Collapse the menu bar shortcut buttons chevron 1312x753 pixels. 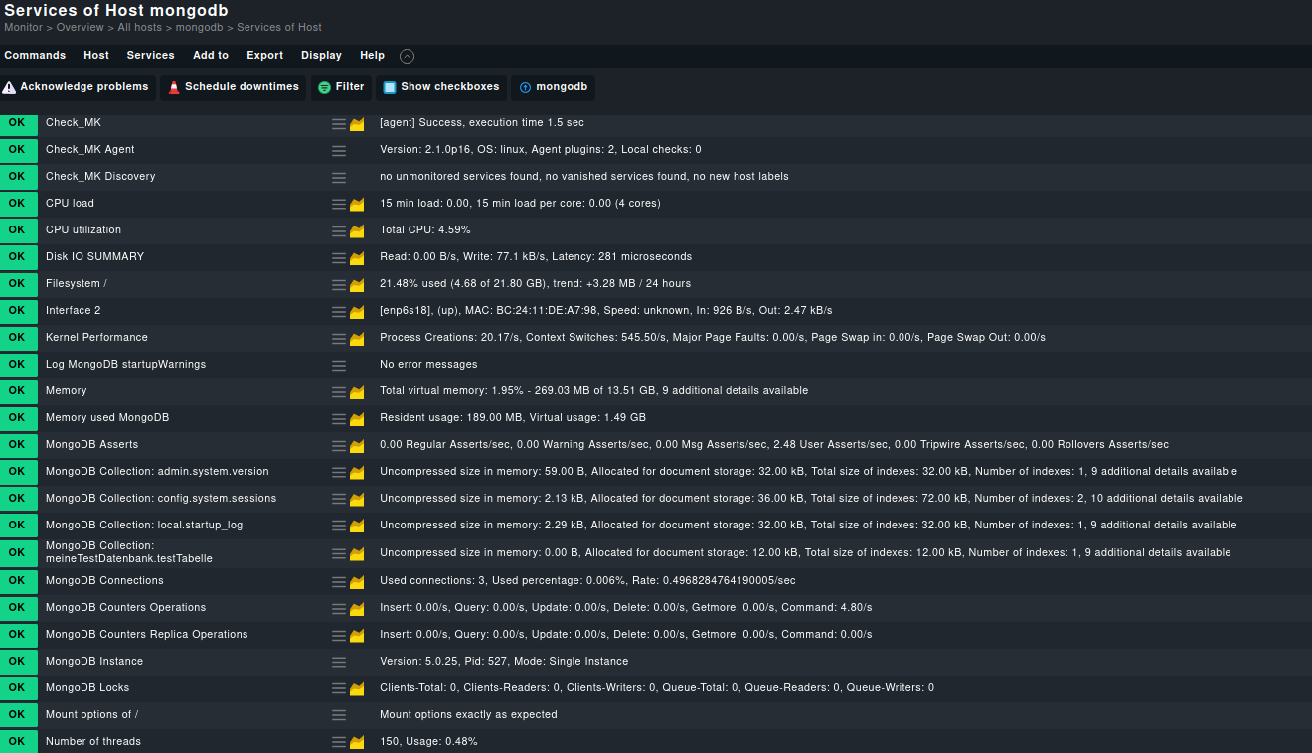(x=407, y=56)
